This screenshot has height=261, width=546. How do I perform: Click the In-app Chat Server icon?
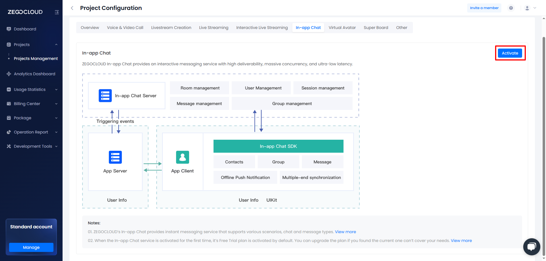pos(105,96)
